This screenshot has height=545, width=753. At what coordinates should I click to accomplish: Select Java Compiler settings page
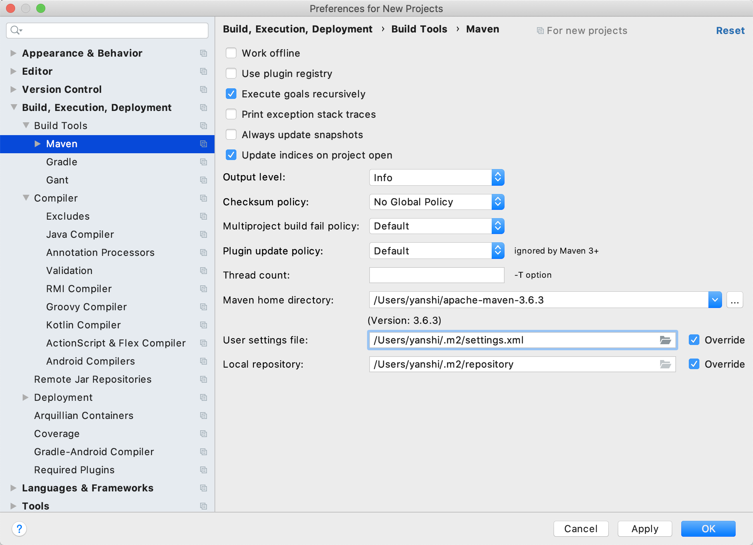[80, 234]
